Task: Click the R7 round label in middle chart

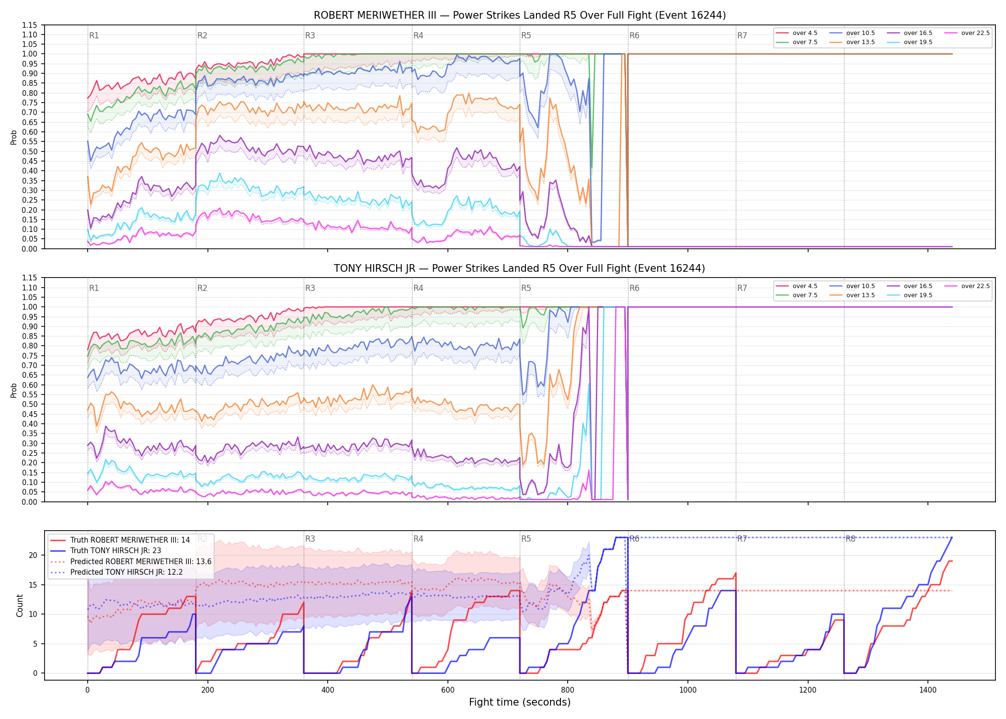Action: pos(742,288)
